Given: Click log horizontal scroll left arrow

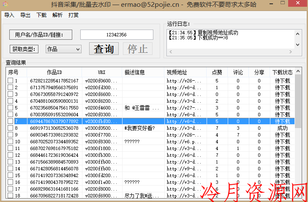Looking at the screenshot, I should click(171, 52).
